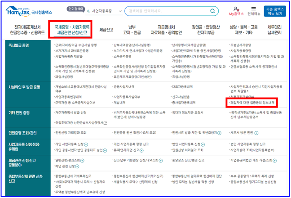Select the 기타 민원 증명 category header
Image resolution: width=291 pixels, height=198 pixels.
[19, 113]
